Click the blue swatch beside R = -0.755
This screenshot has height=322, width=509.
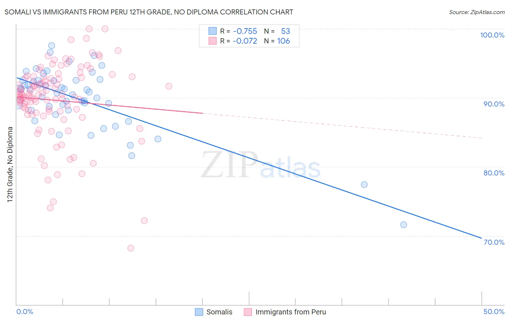click(x=212, y=31)
